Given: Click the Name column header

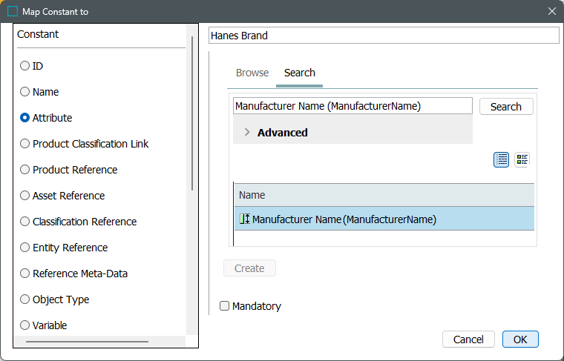Looking at the screenshot, I should click(384, 195).
